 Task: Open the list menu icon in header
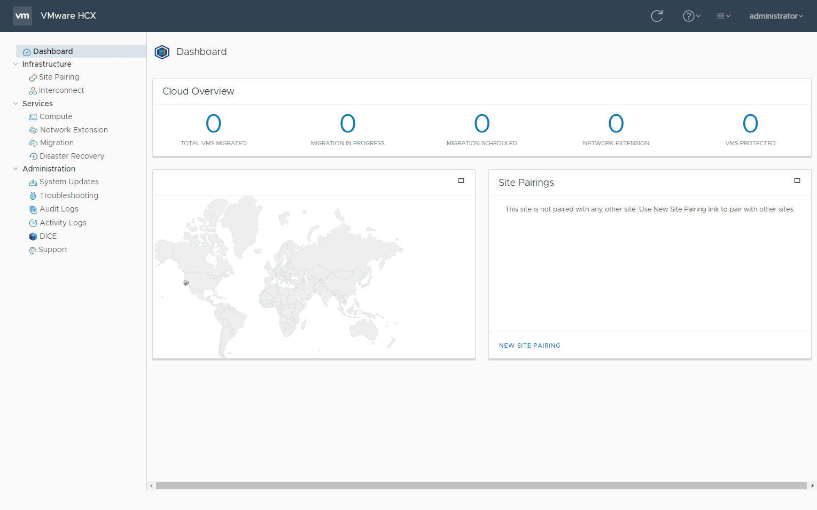pos(723,16)
